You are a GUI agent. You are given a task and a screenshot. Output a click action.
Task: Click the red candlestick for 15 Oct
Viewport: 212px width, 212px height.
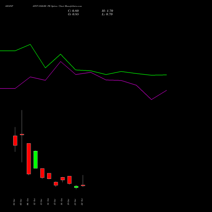(56, 184)
